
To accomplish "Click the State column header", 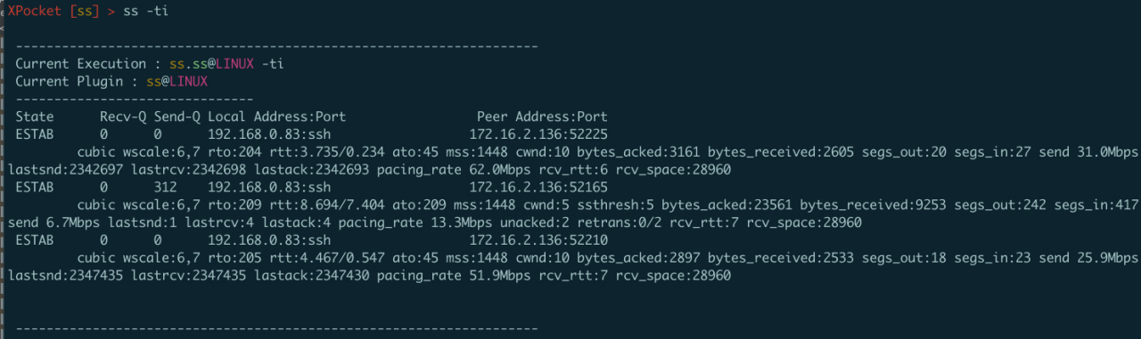I will click(x=35, y=117).
